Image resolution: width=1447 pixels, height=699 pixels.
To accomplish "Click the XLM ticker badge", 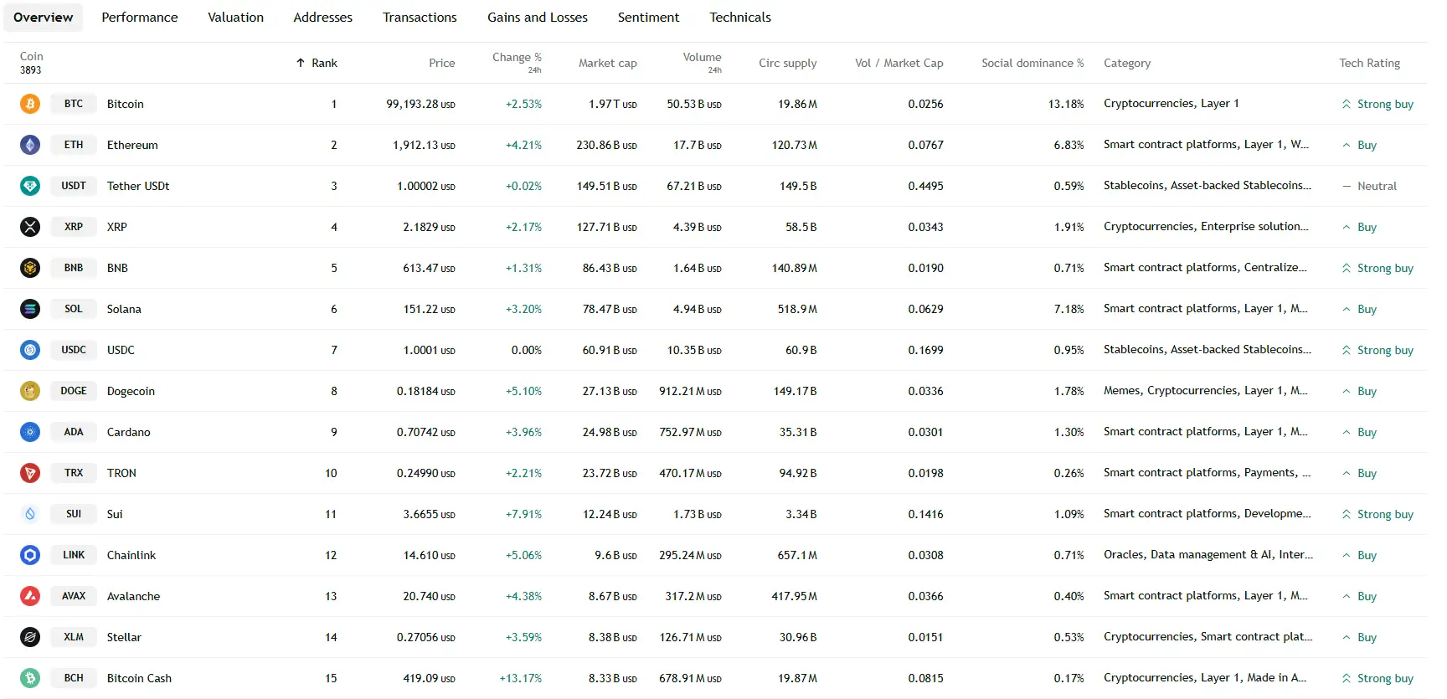I will [74, 637].
